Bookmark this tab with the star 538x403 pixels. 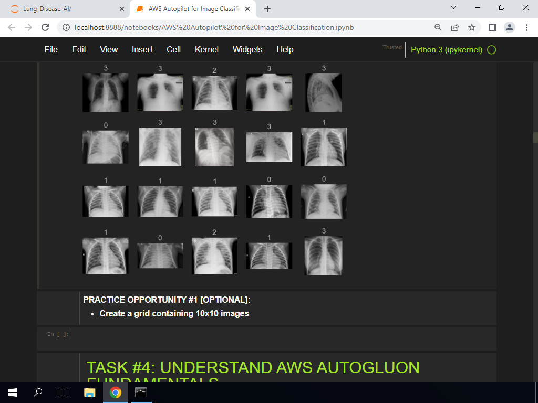(x=472, y=27)
